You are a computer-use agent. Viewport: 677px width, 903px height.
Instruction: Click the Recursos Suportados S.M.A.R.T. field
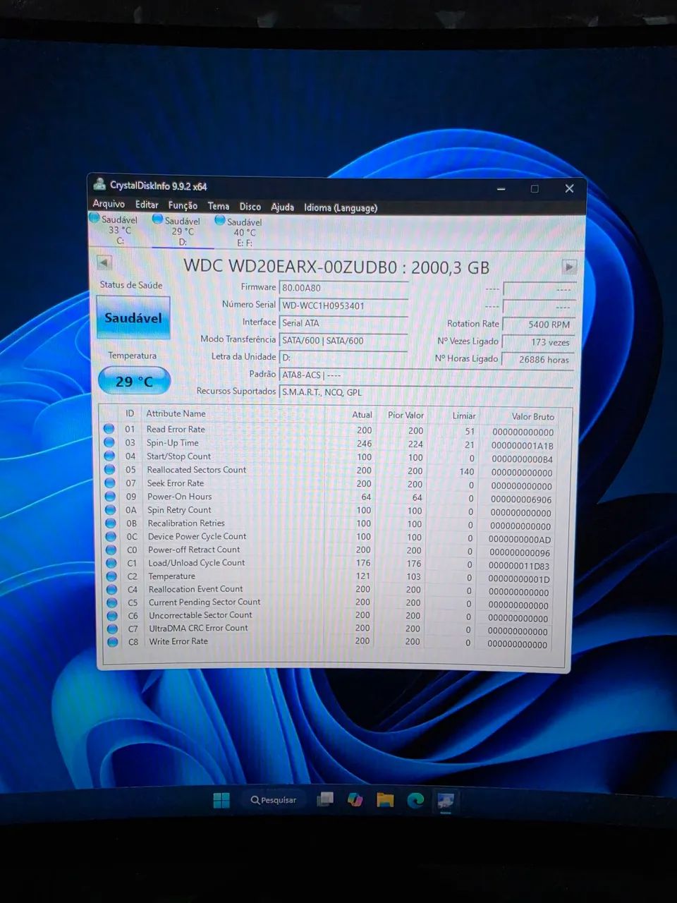click(427, 393)
